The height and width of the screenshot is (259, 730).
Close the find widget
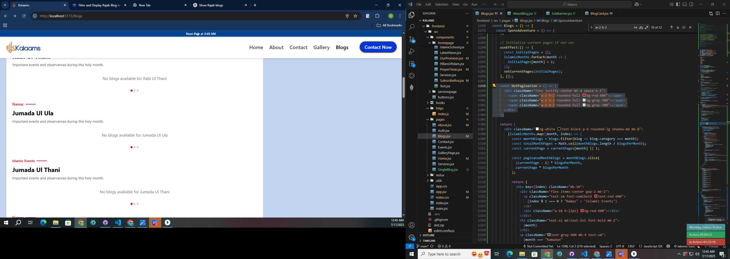[690, 27]
